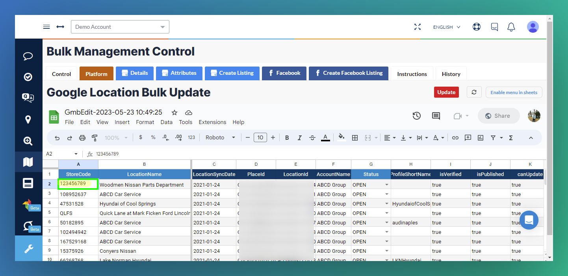Select the Conyers Nissan cell

[145, 251]
